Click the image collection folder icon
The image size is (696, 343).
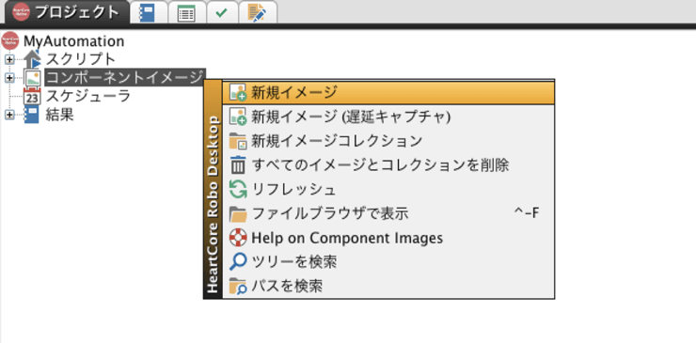[238, 142]
